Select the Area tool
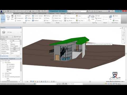127x95 pixels. click(x=78, y=16)
